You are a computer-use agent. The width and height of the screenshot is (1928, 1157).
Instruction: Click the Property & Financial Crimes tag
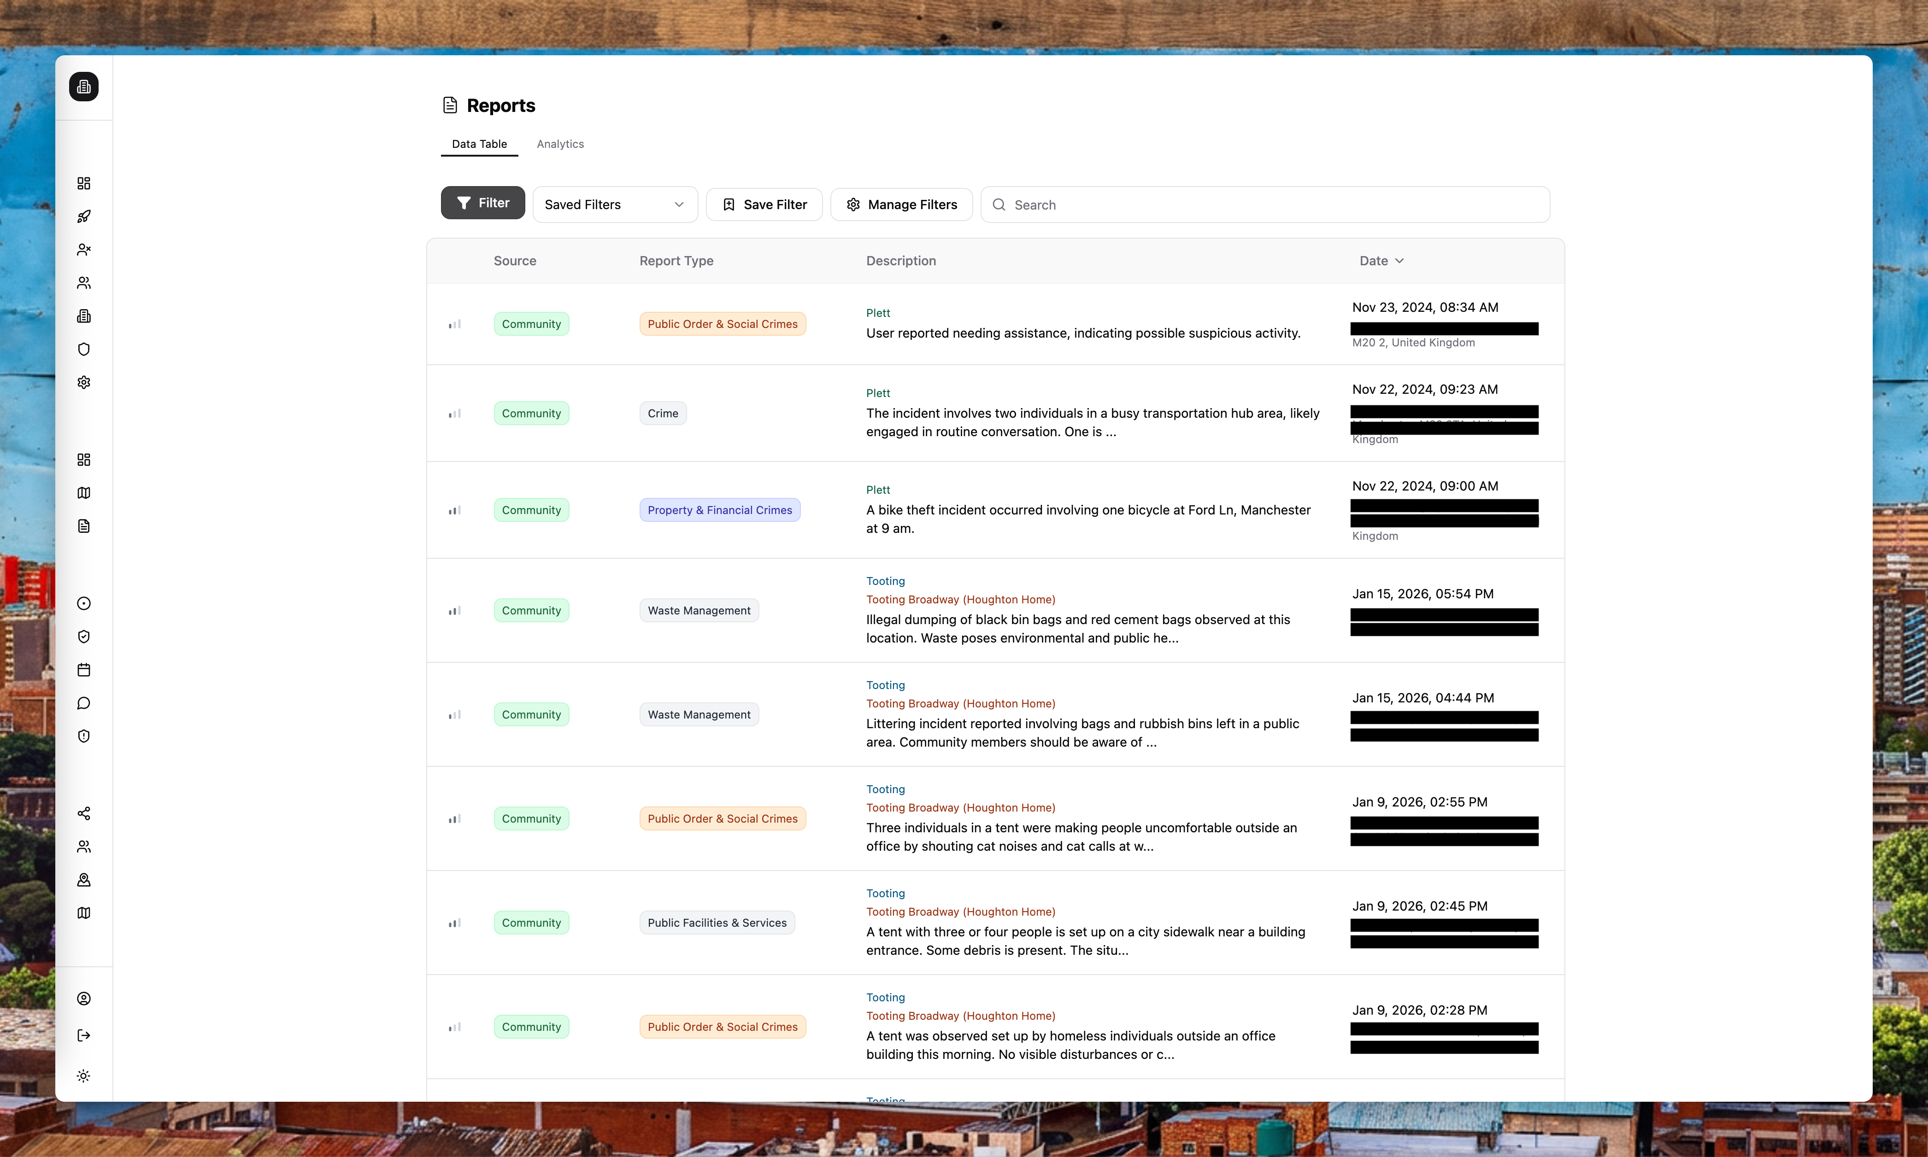[x=719, y=510]
